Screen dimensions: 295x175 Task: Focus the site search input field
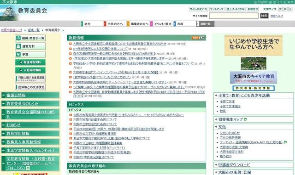point(234,16)
